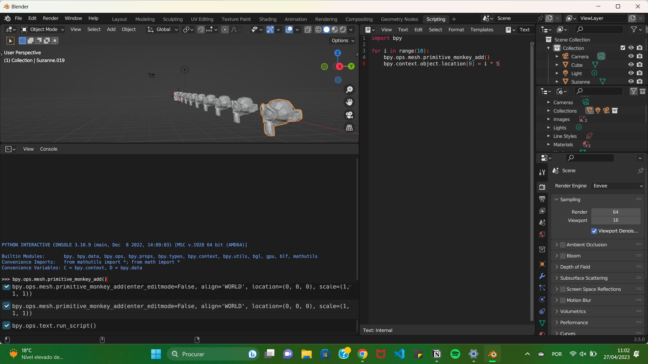Expand the Volumetrics panel
This screenshot has height=364, width=648.
pos(556,311)
